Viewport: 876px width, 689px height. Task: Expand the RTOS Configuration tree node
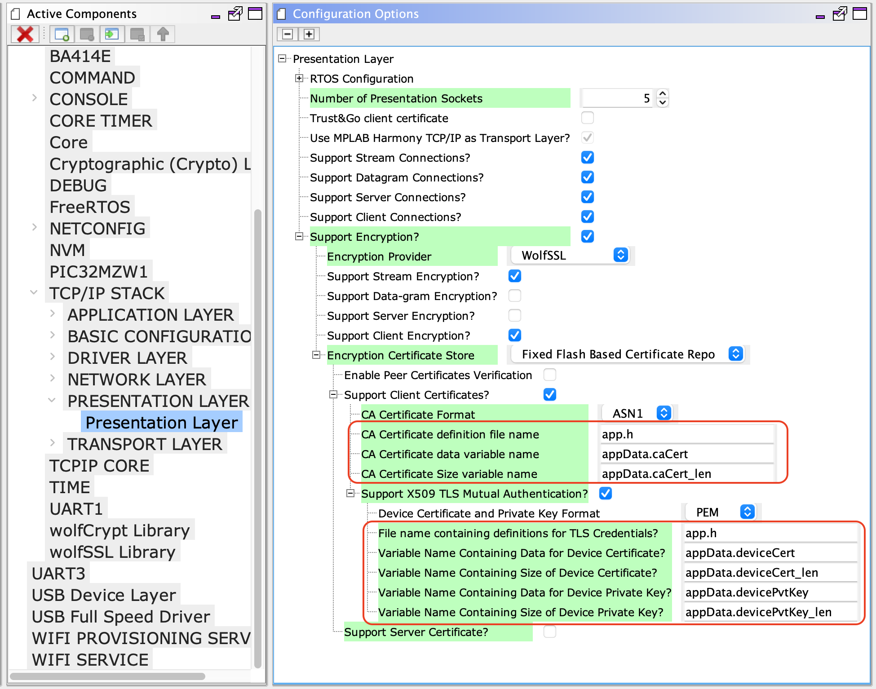coord(299,79)
